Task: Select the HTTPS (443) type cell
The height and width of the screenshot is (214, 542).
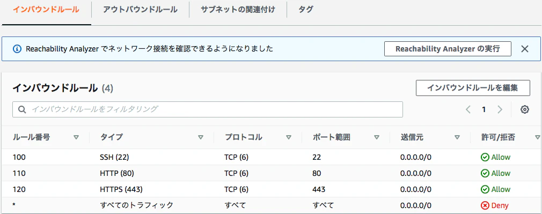Action: click(121, 189)
